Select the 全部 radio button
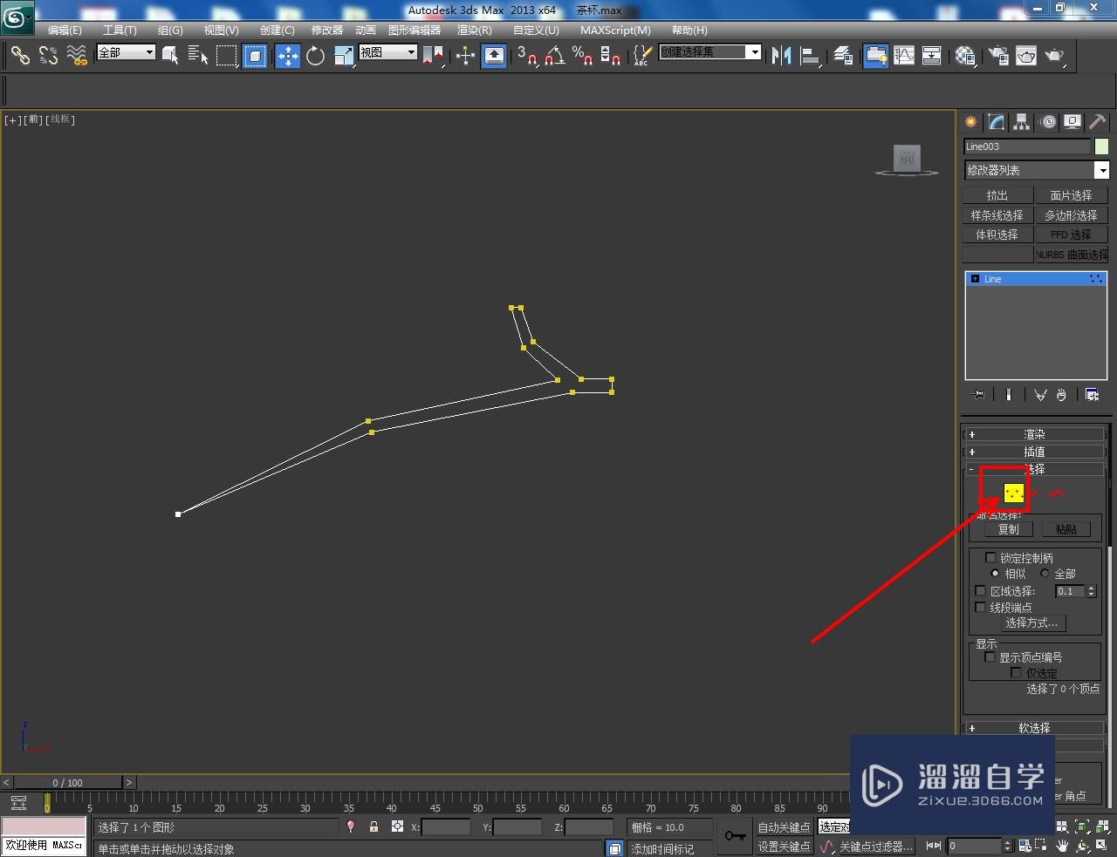 pos(1045,574)
